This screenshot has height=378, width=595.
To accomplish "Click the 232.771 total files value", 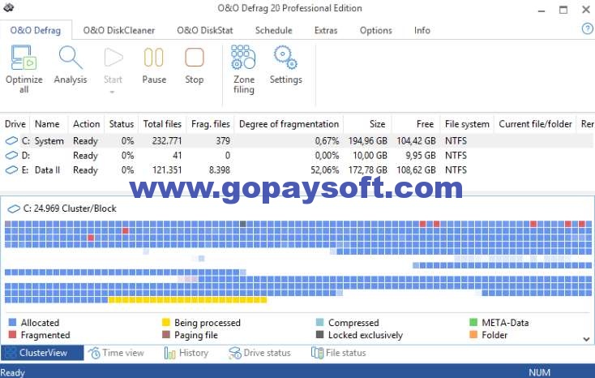I will tap(167, 141).
